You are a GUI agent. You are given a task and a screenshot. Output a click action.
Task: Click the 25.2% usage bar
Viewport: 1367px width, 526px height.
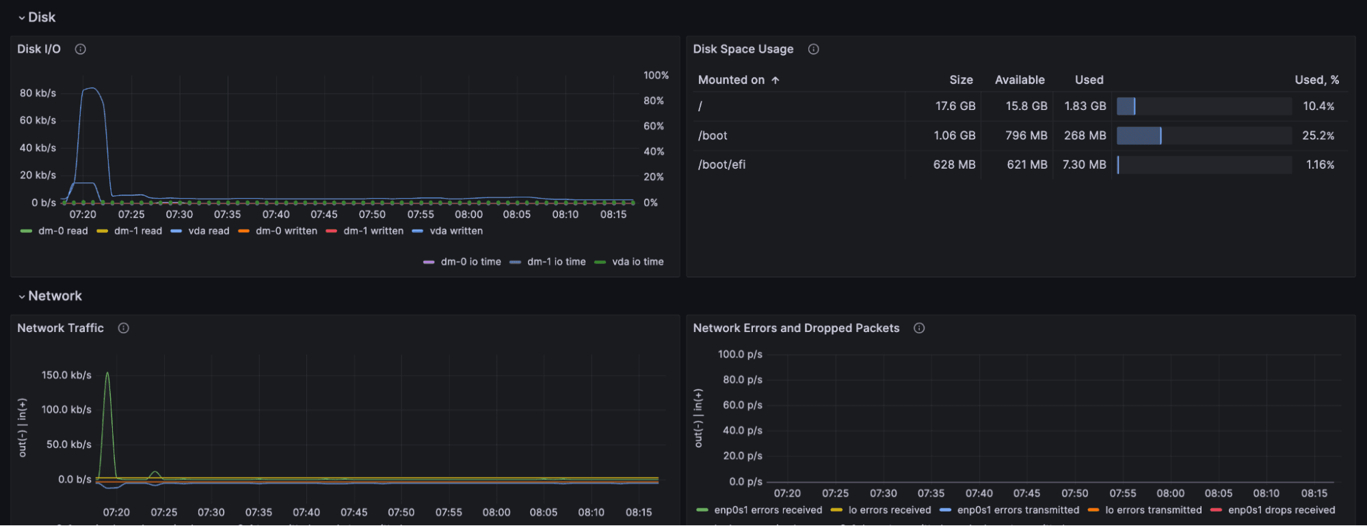tap(1204, 135)
